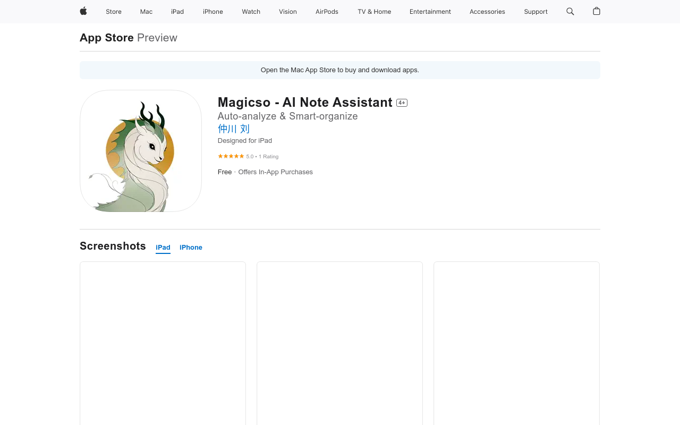Switch to the iPhone screenshots tab
The height and width of the screenshot is (425, 680).
(x=191, y=248)
